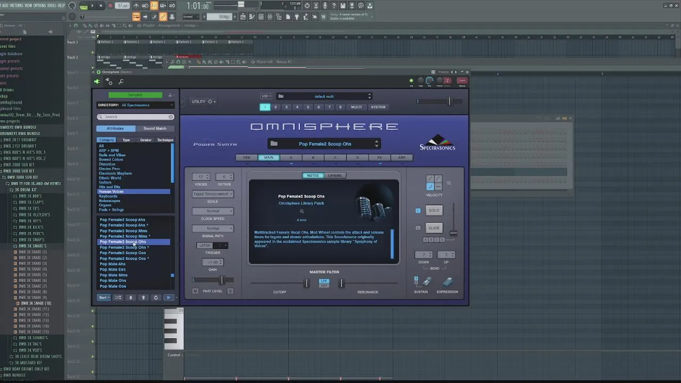This screenshot has width=681, height=383.
Task: Click the Cutoff slider handle
Action: tap(306, 284)
